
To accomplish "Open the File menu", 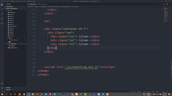I will coord(5,1).
